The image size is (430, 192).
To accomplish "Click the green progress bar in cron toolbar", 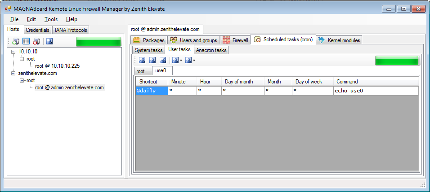I will click(x=397, y=61).
